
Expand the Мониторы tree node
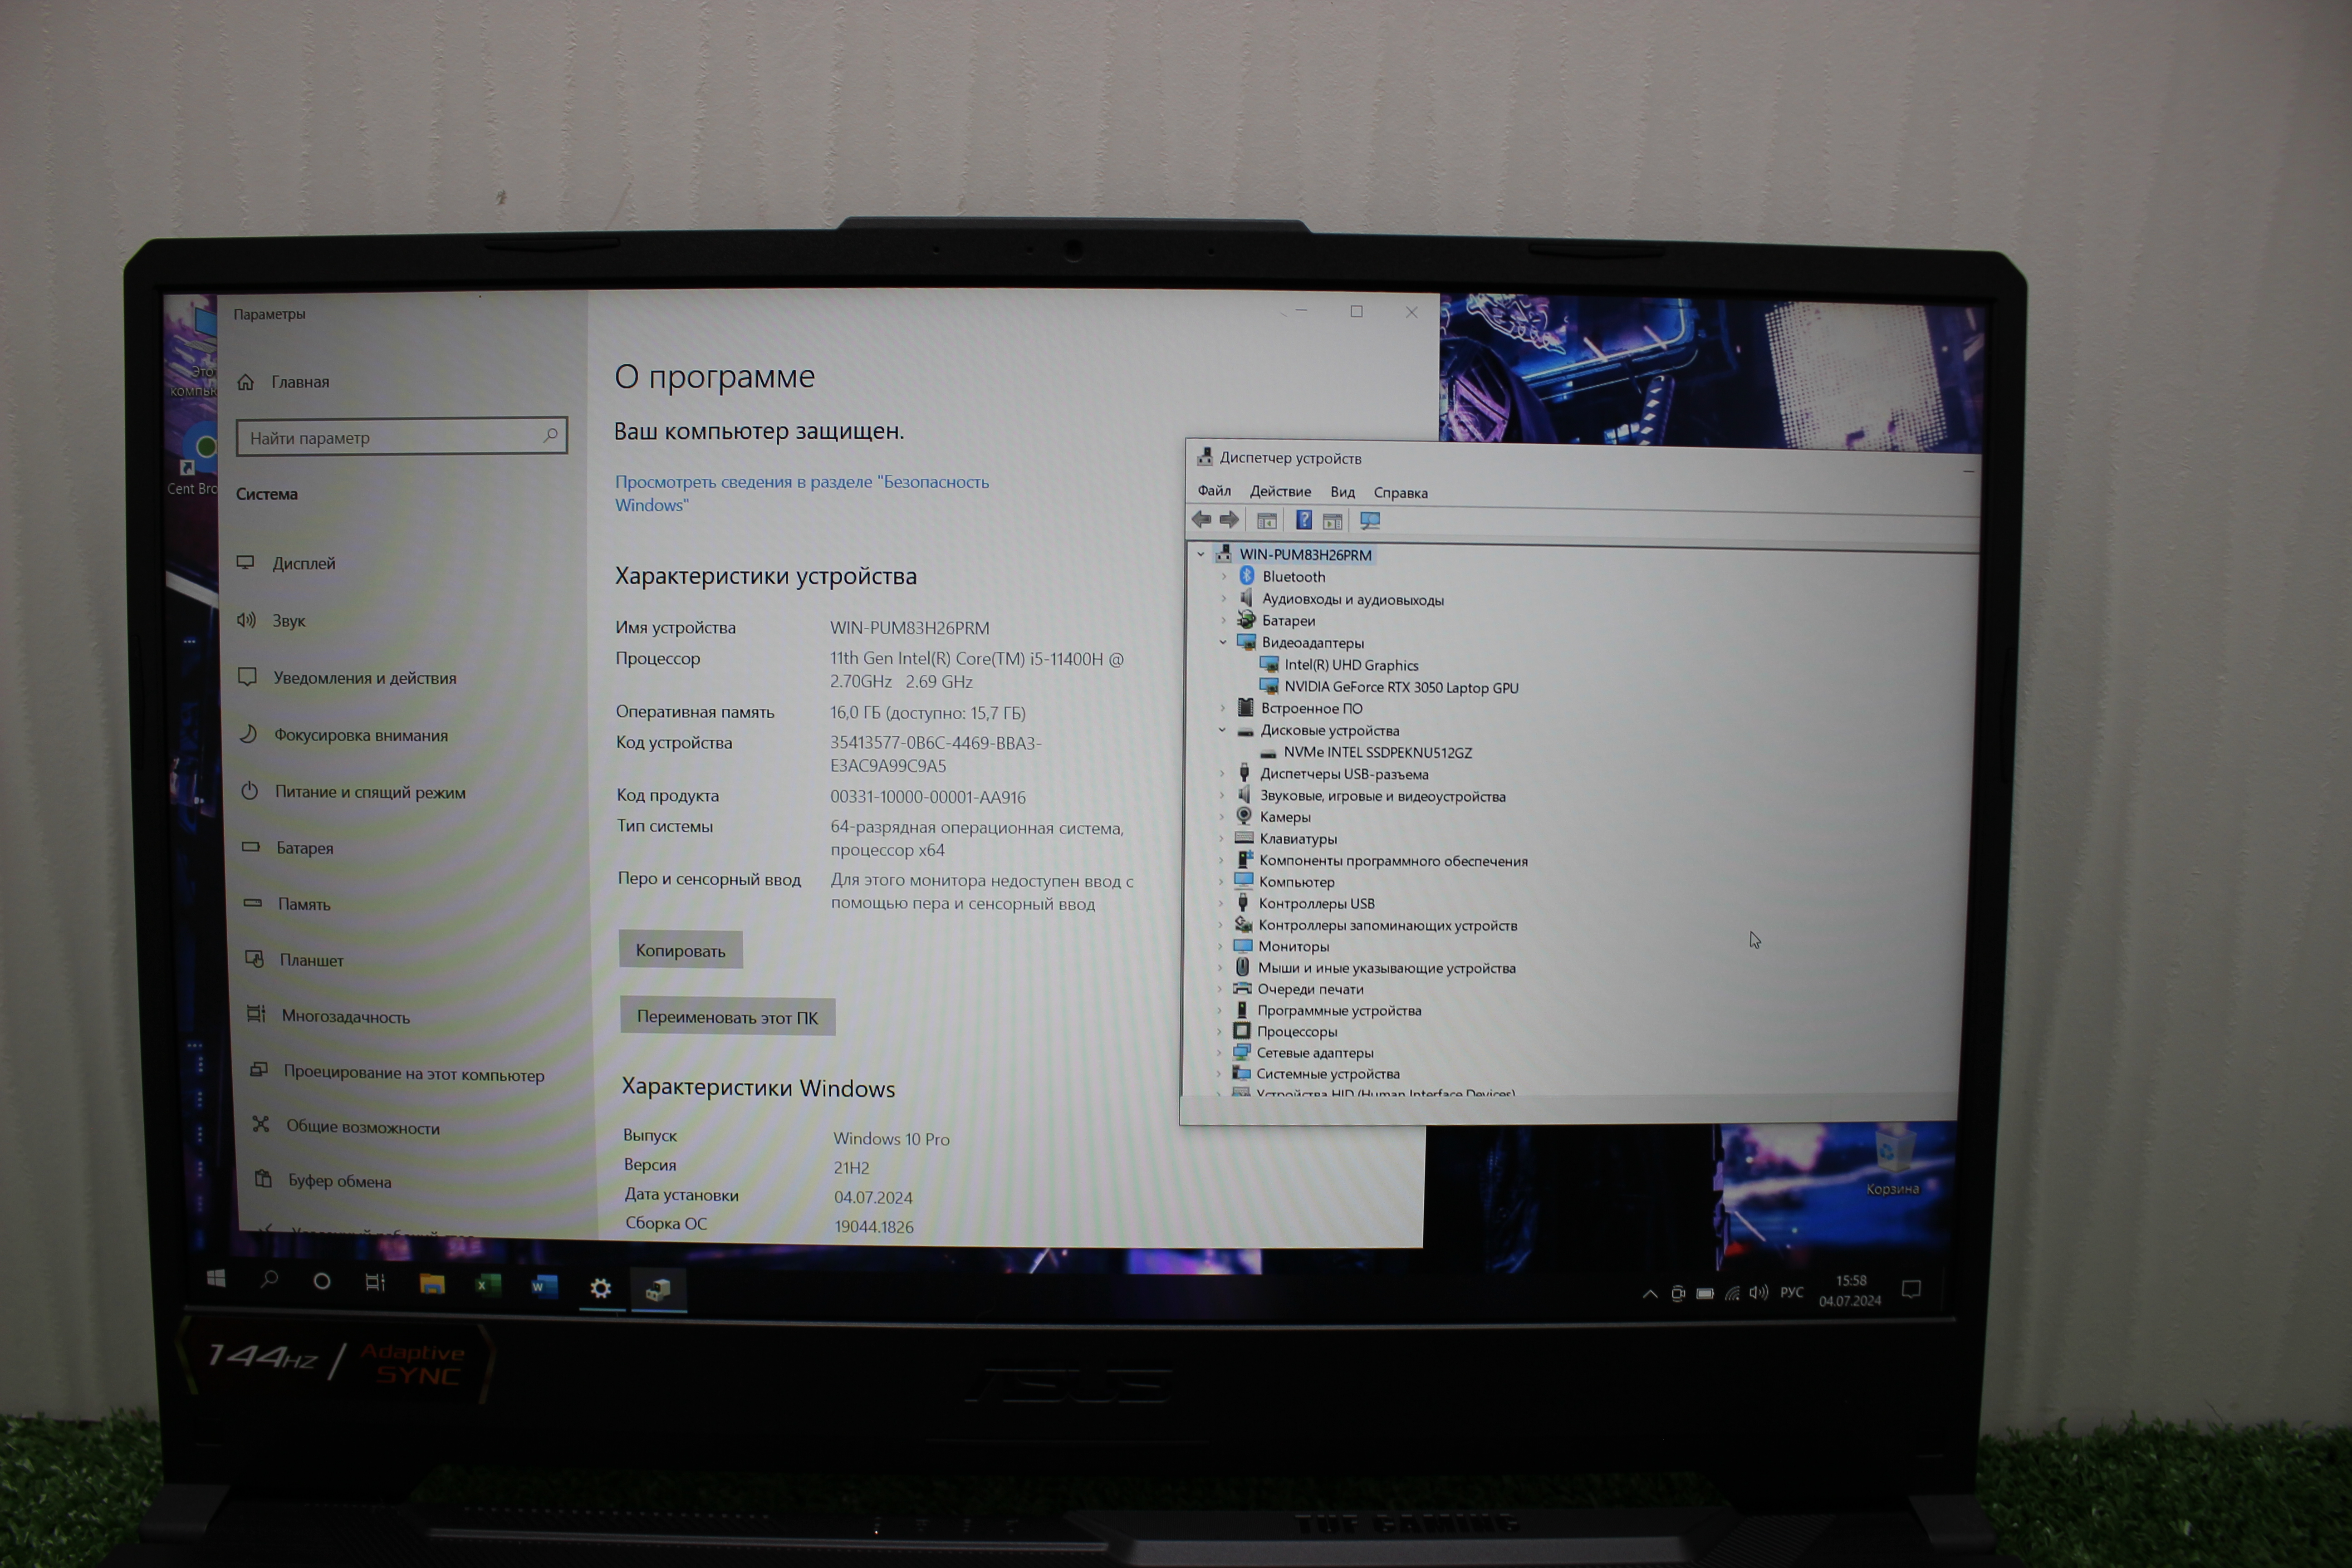point(1220,946)
